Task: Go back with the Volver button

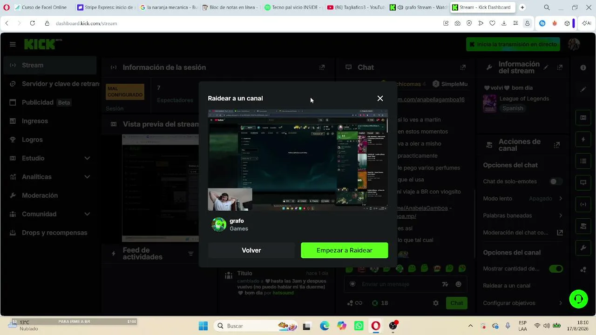Action: point(251,250)
